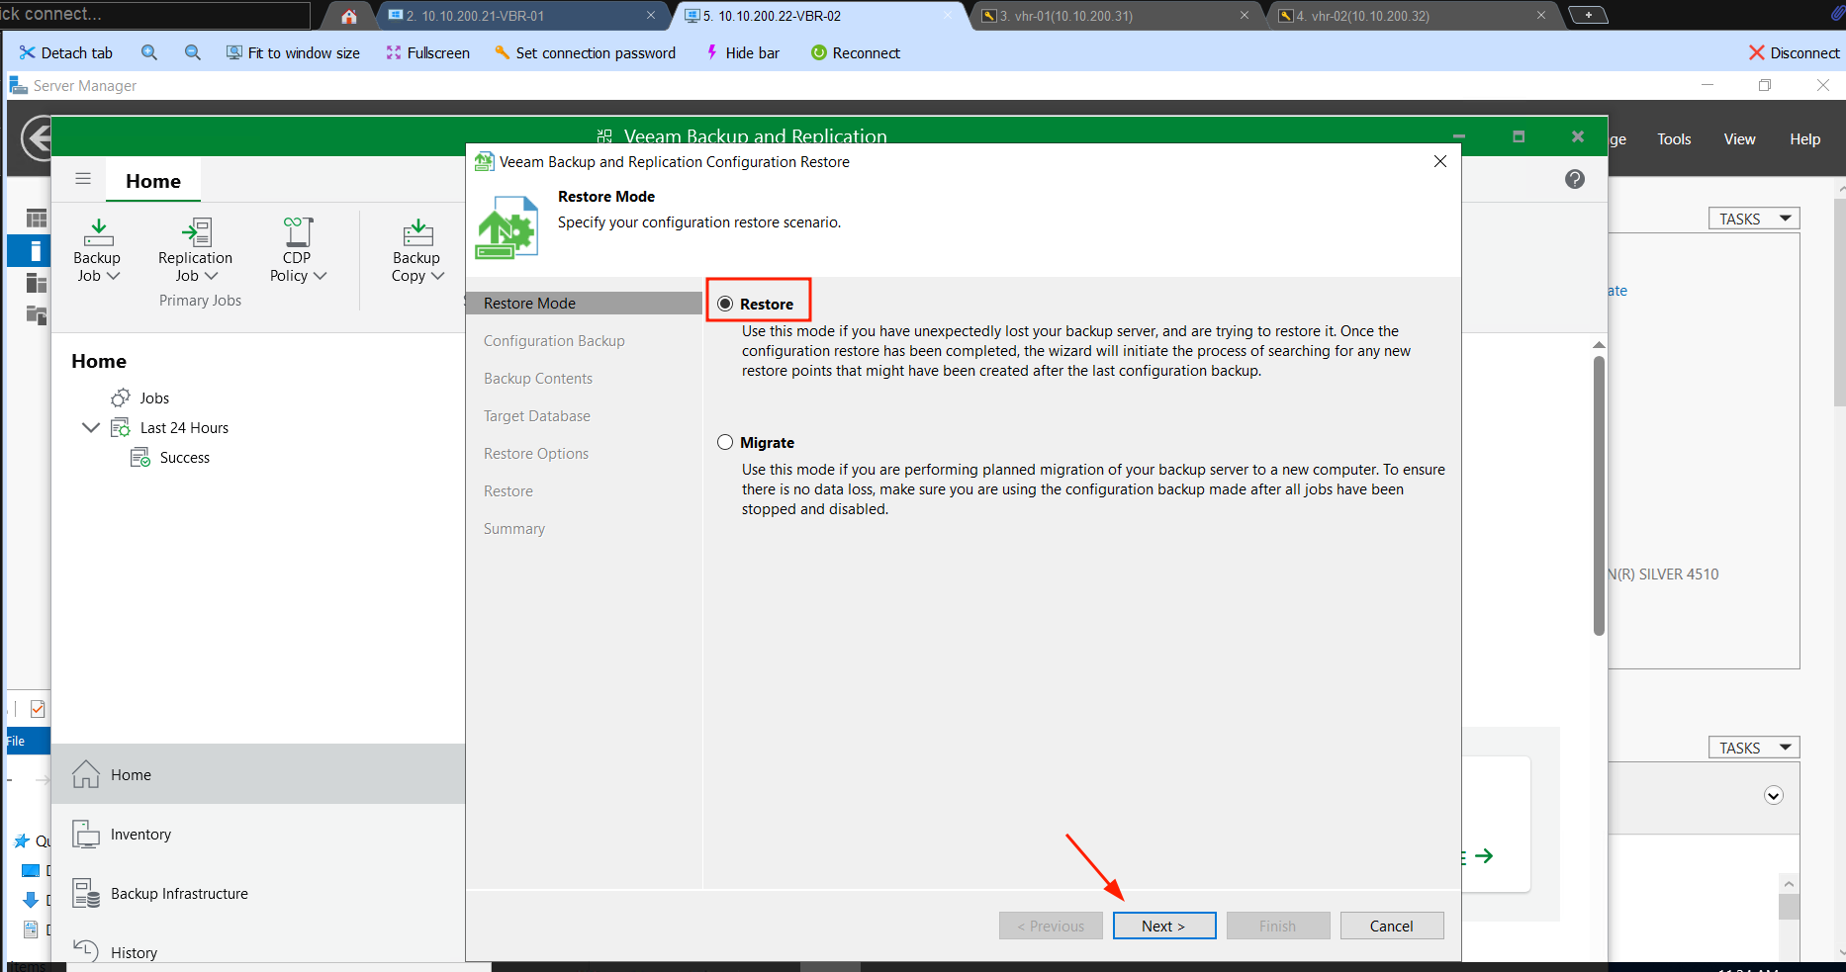Click Fit to window size
This screenshot has height=972, width=1846.
pos(293,52)
